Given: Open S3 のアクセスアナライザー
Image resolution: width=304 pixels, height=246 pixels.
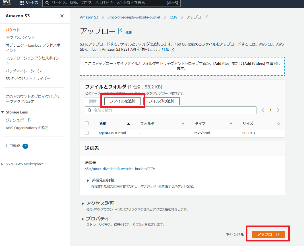Looking at the screenshot, I should click(28, 78).
